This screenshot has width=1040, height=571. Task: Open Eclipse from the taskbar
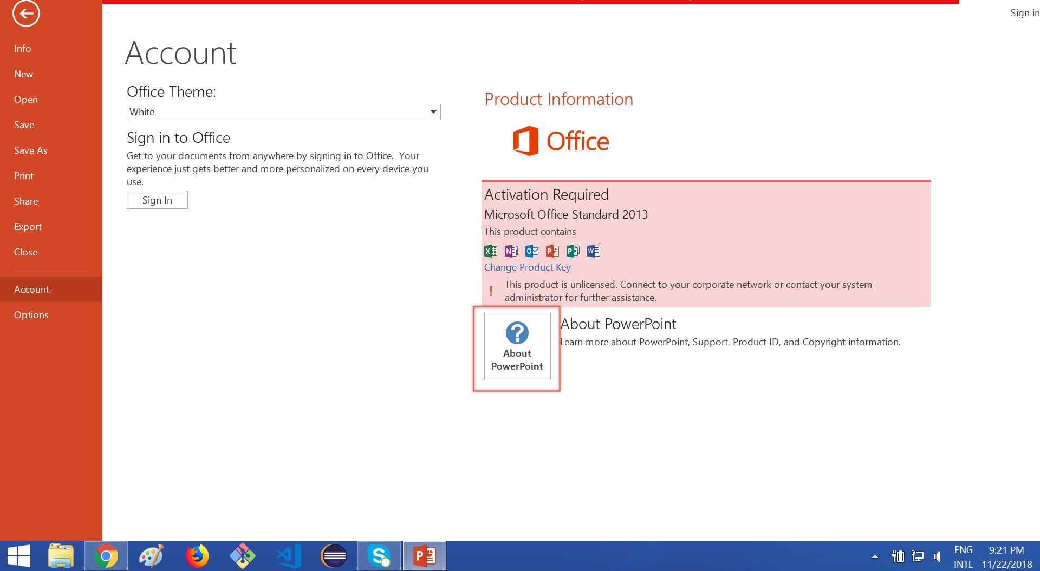point(334,556)
